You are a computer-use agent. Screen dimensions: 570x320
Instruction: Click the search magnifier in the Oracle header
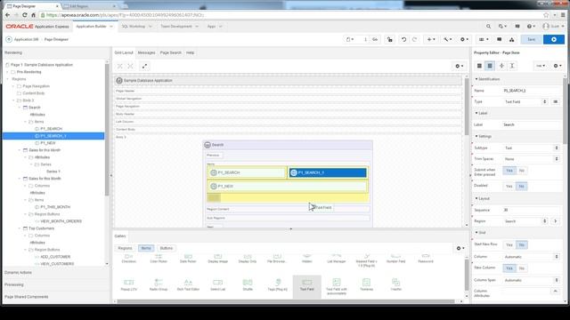pos(488,27)
